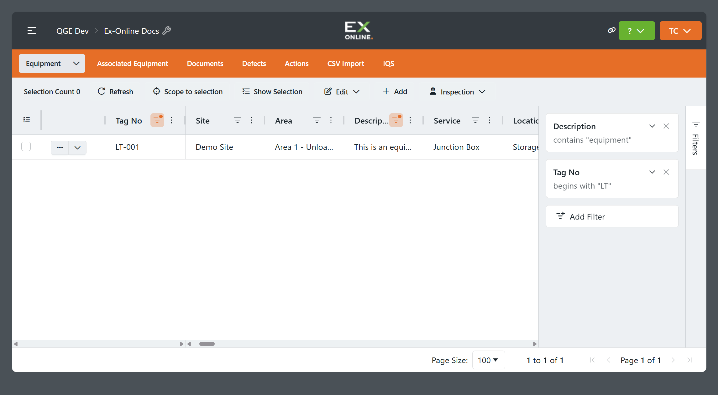
Task: Click the QGE Dev breadcrumb
Action: (72, 31)
